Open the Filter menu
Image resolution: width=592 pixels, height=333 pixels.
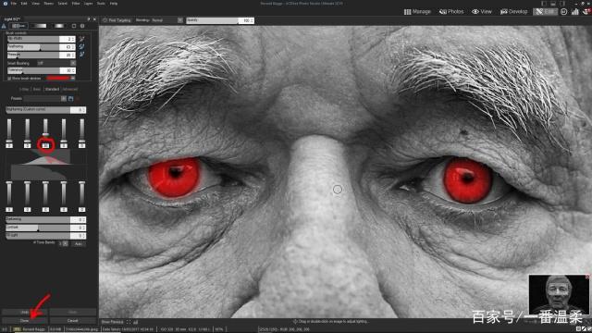coord(76,4)
